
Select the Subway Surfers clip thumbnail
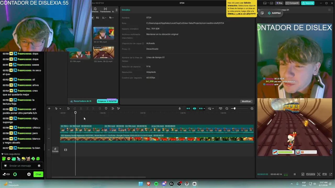pos(104,53)
